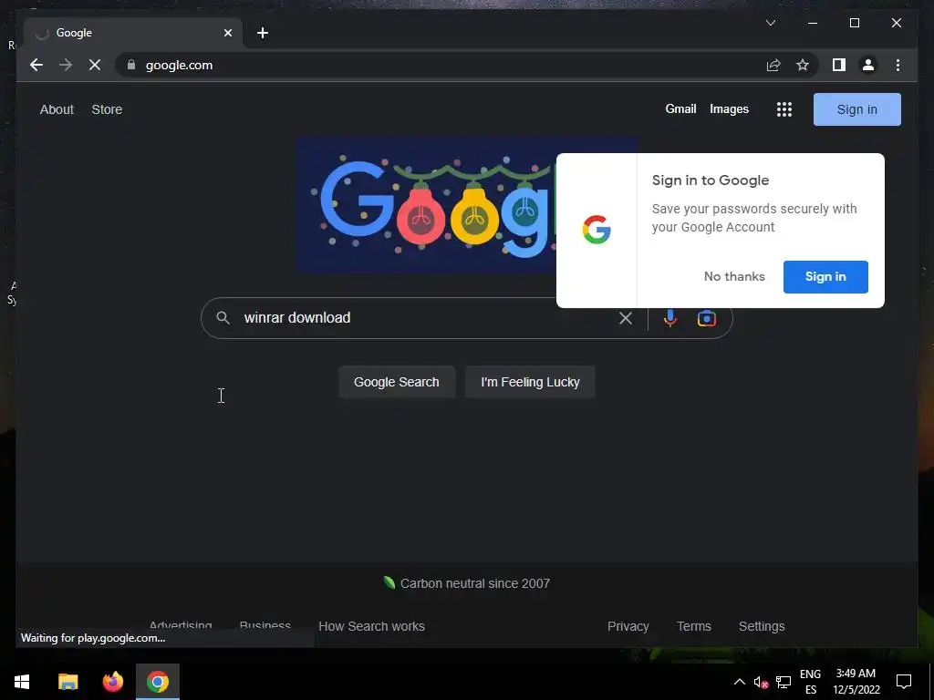934x700 pixels.
Task: Open How Search works link
Action: click(372, 626)
